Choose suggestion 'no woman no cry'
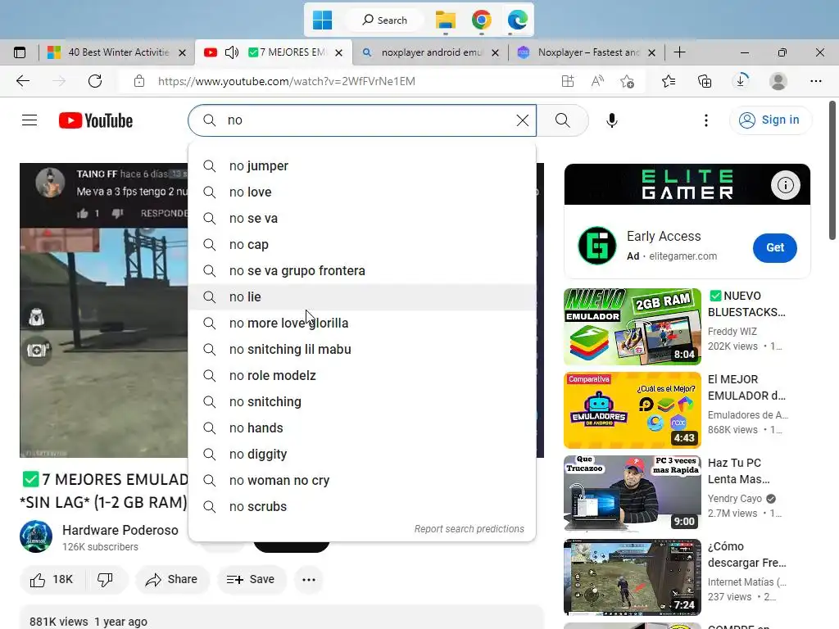Viewport: 839px width, 629px height. click(x=362, y=480)
